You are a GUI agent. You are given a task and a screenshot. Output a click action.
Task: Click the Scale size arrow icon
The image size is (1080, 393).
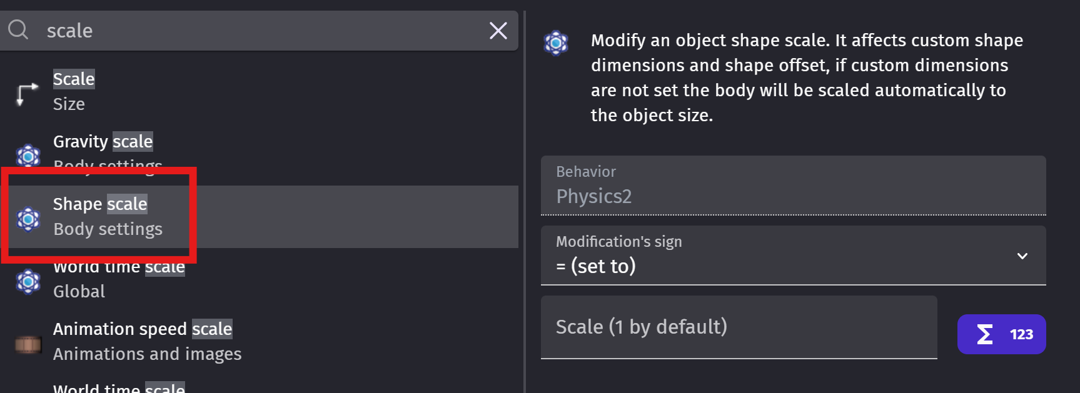(27, 93)
